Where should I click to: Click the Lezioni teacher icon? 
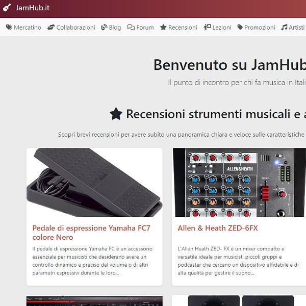[x=207, y=27]
